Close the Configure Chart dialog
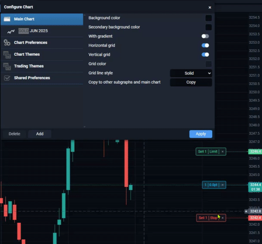The image size is (262, 244). tap(210, 7)
